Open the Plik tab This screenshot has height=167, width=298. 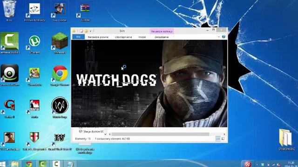point(79,37)
